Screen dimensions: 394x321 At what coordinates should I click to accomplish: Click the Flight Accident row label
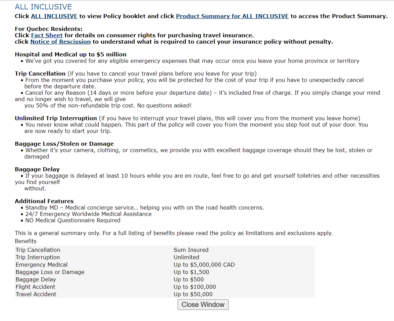[x=35, y=287]
